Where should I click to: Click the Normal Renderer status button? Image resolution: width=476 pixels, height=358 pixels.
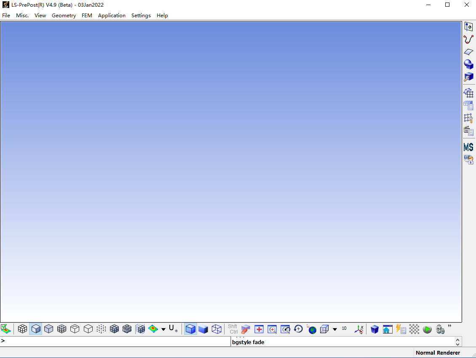click(438, 353)
